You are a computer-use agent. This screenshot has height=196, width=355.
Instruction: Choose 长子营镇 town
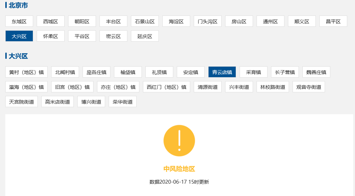285,72
